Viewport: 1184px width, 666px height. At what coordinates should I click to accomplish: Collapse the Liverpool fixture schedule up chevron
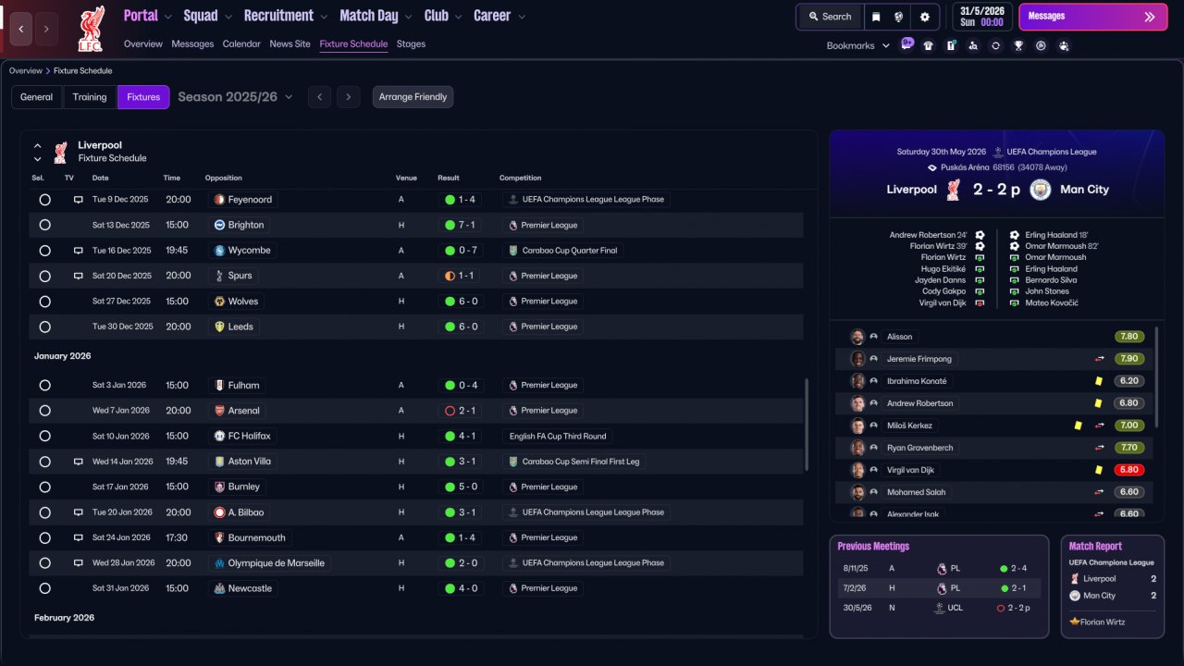click(38, 146)
